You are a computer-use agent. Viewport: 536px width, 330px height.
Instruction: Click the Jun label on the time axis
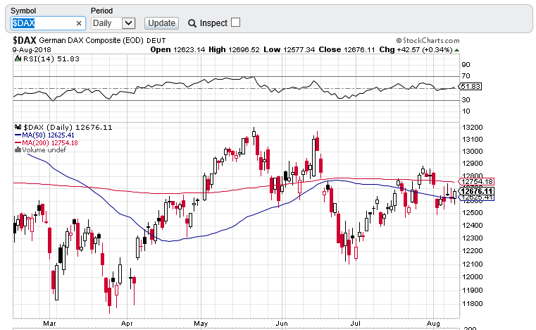coord(282,323)
